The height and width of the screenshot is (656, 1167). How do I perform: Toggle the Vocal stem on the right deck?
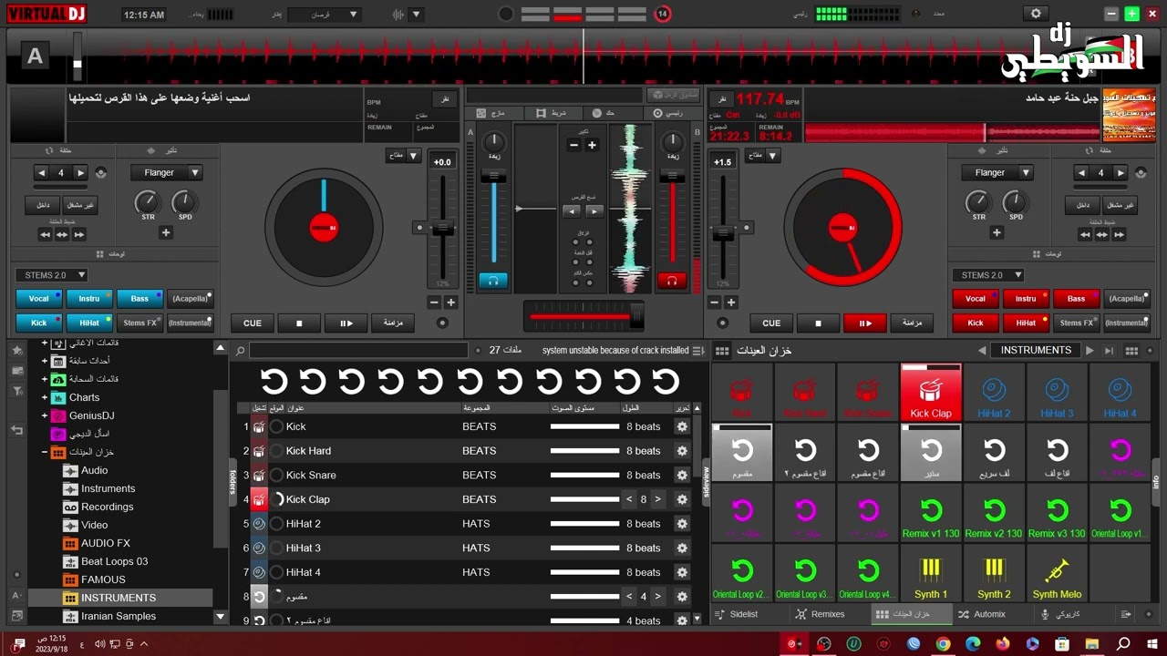pos(976,299)
